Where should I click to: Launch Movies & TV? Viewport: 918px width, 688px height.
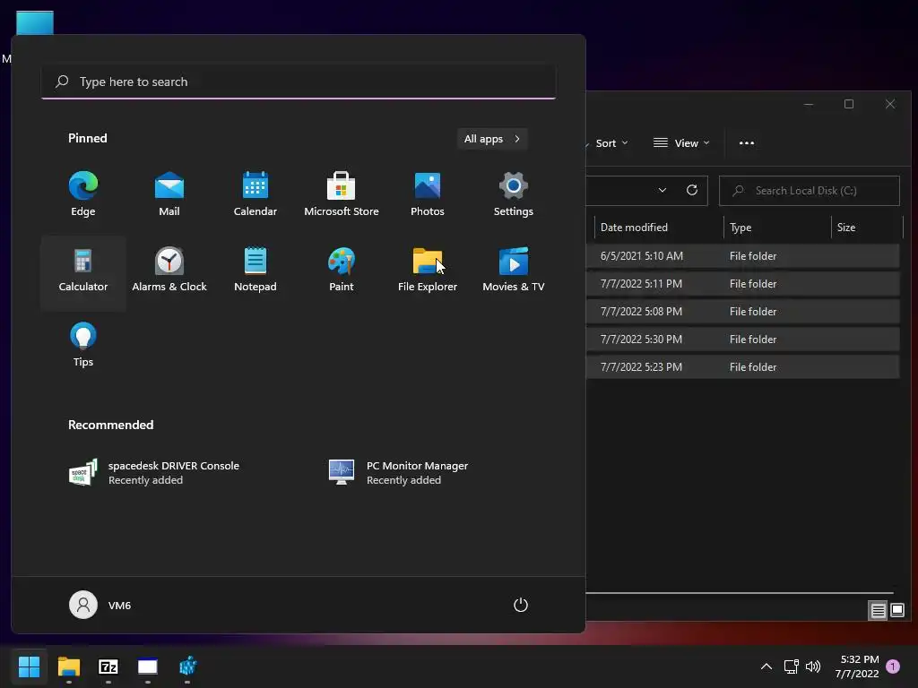(x=514, y=271)
